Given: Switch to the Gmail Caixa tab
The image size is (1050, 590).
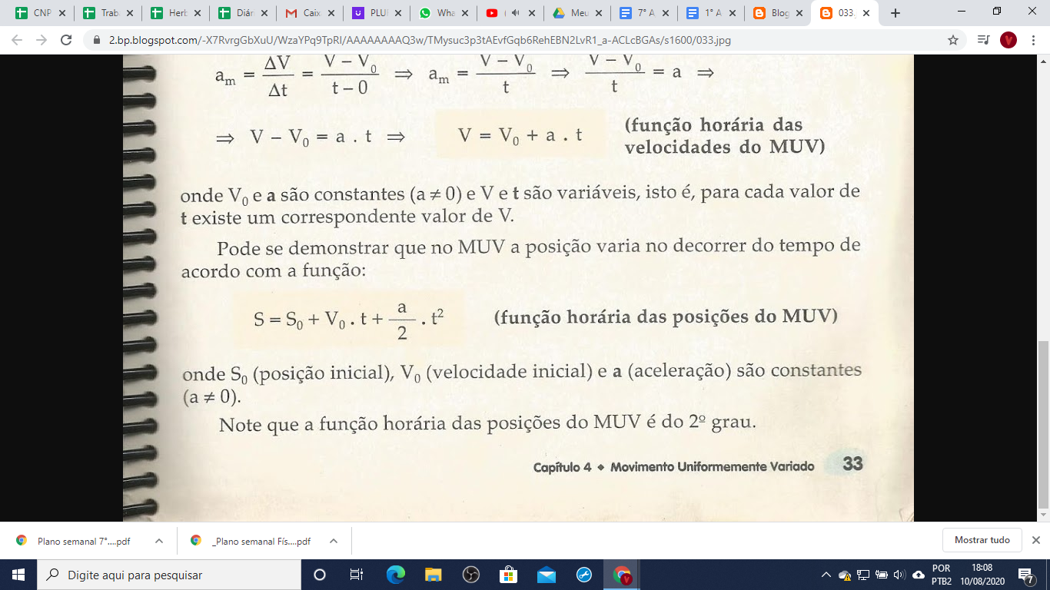Looking at the screenshot, I should [310, 13].
